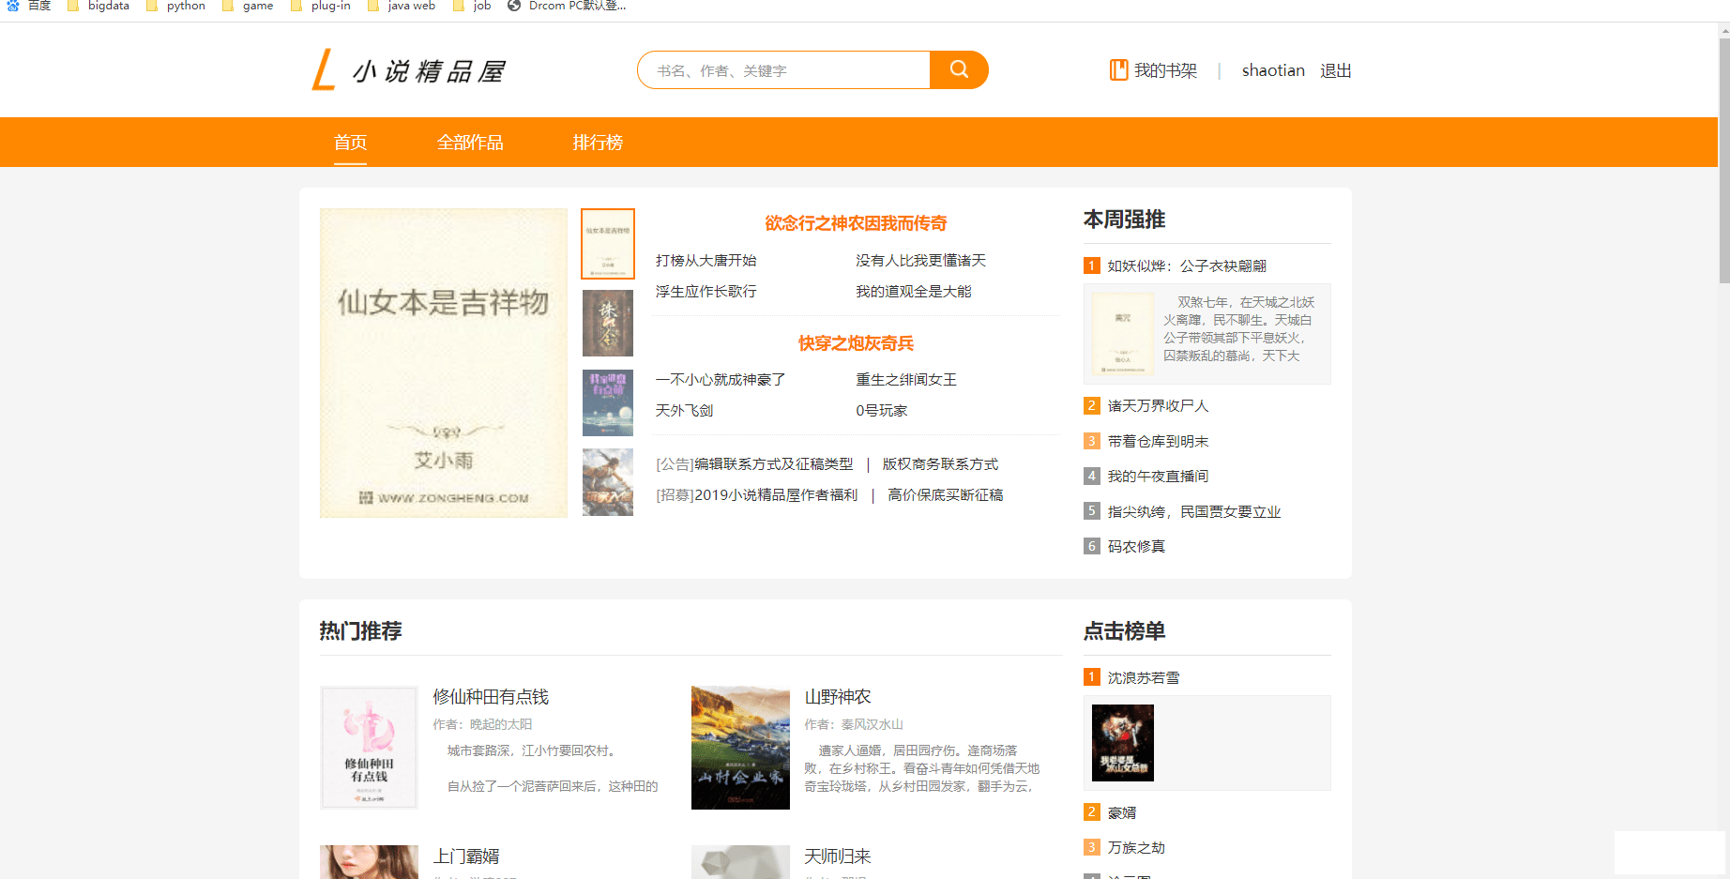Select the third small blue cover thumbnail
This screenshot has height=879, width=1730.
point(608,402)
